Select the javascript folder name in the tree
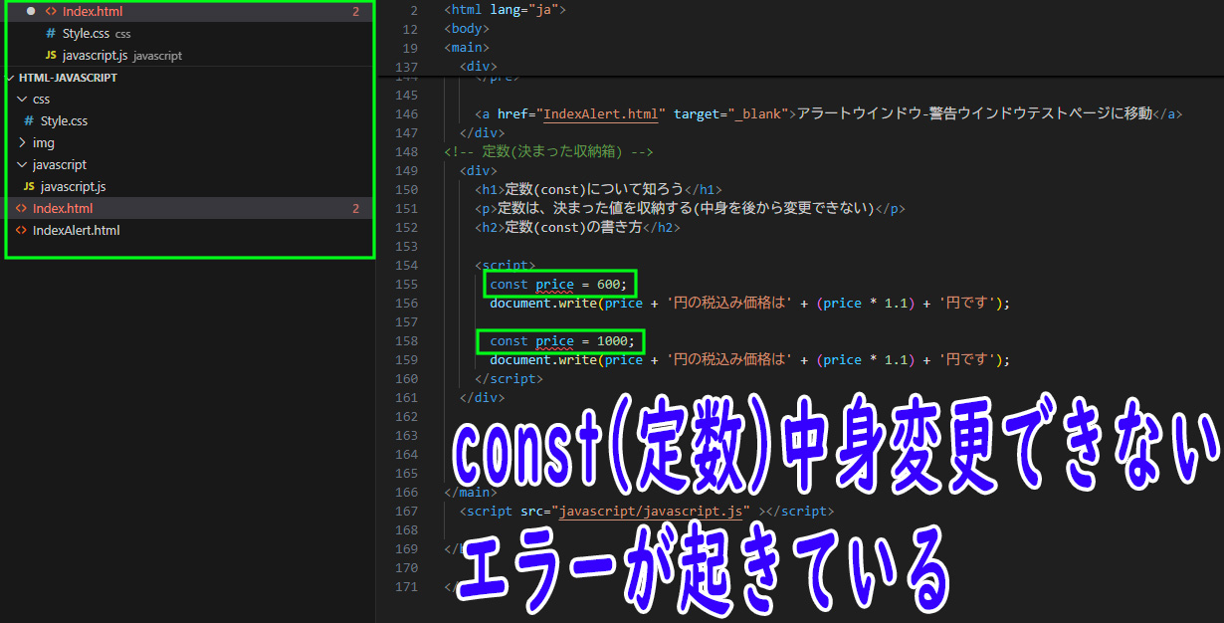This screenshot has height=623, width=1224. [60, 165]
